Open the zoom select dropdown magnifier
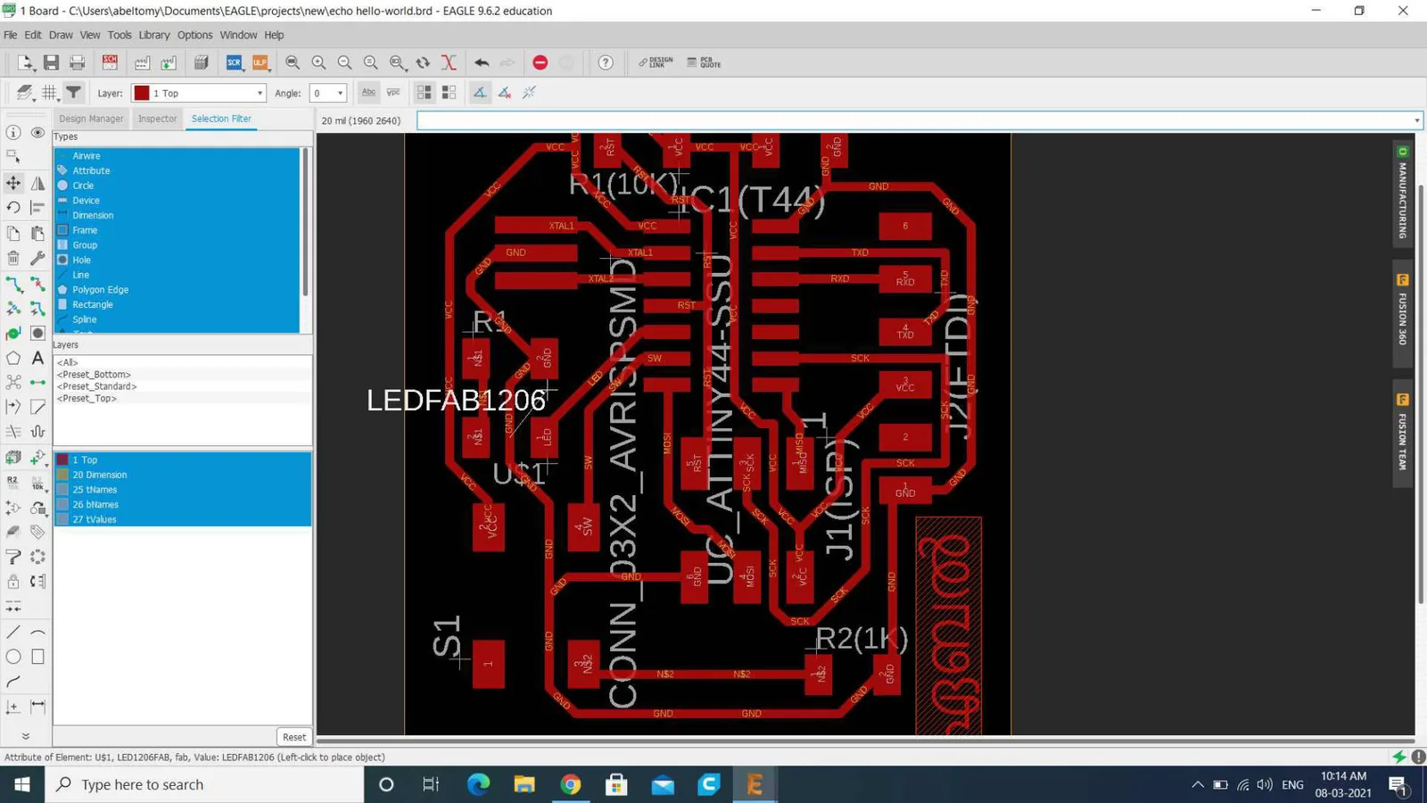This screenshot has width=1427, height=803. (x=398, y=62)
